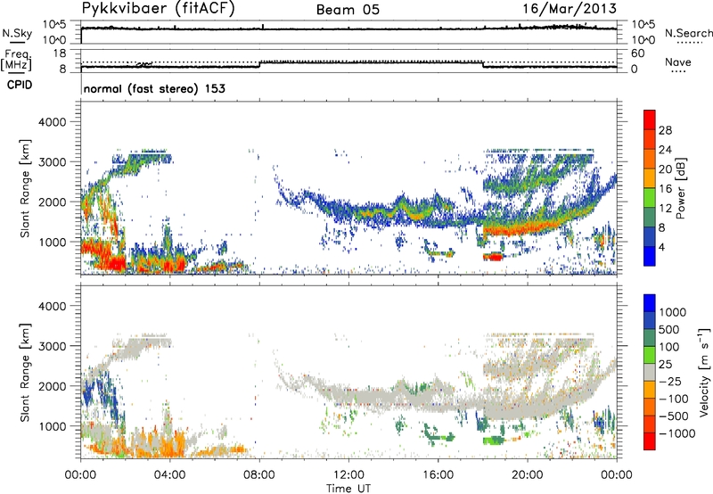Viewport: 713px width, 494px height.
Task: Pick the light green segment of Power colorbar
Action: (x=650, y=197)
